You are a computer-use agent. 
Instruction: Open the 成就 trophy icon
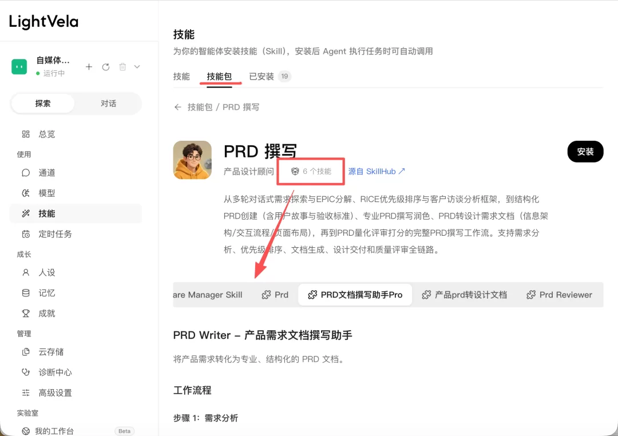click(x=26, y=314)
